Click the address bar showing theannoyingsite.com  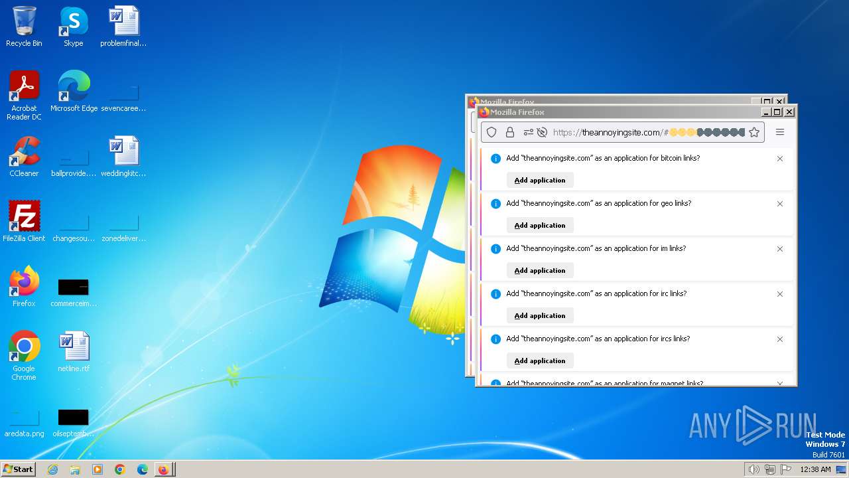pyautogui.click(x=622, y=132)
